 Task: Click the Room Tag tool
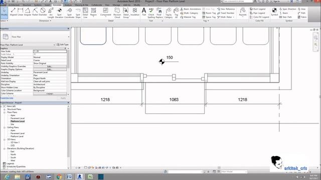209,13
